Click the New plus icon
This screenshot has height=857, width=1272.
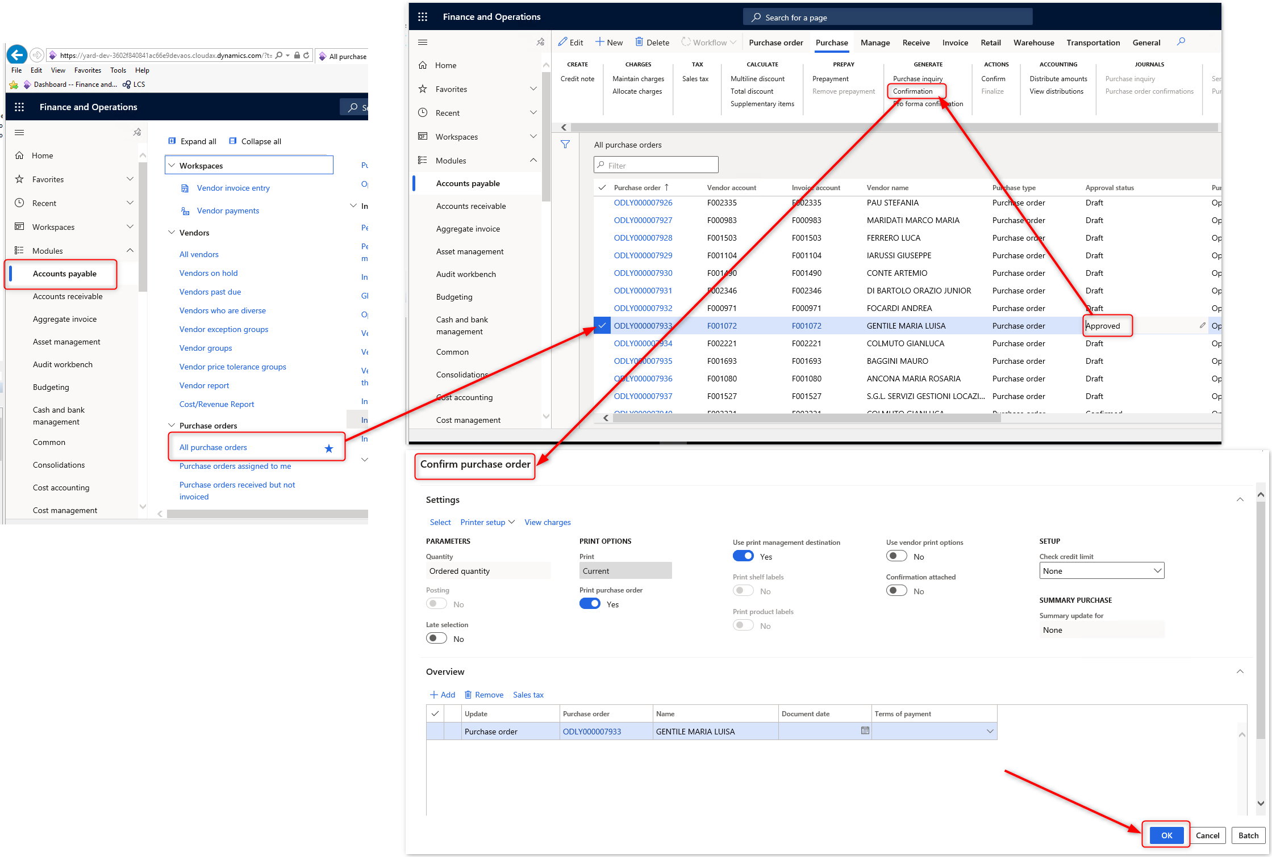coord(601,42)
